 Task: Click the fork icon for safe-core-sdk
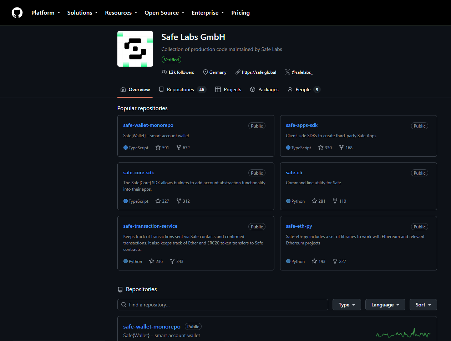[179, 201]
